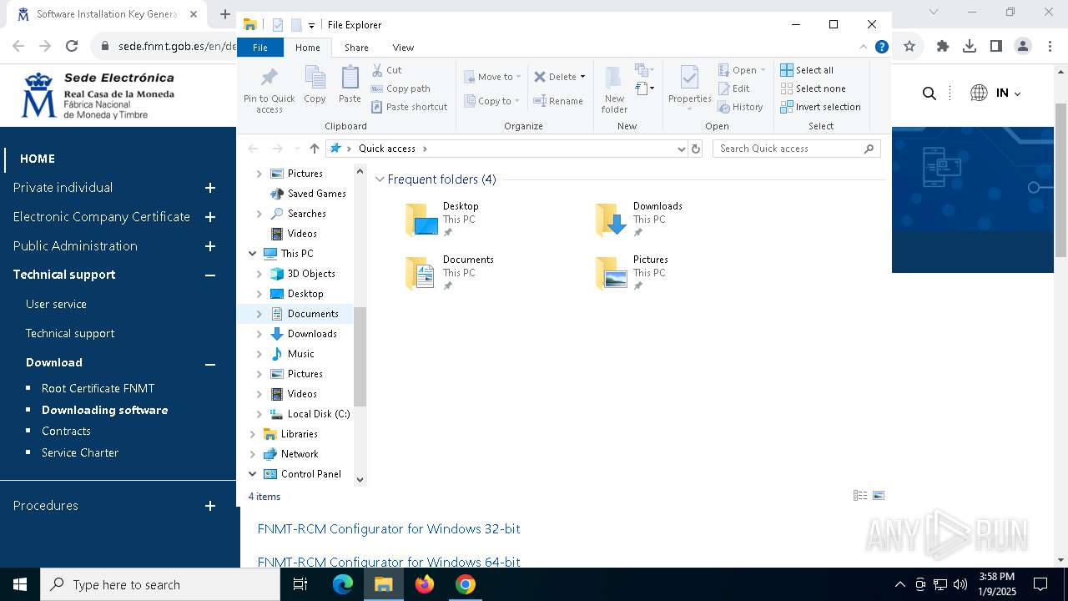Open address bar history dropdown
The height and width of the screenshot is (601, 1068).
pos(681,149)
